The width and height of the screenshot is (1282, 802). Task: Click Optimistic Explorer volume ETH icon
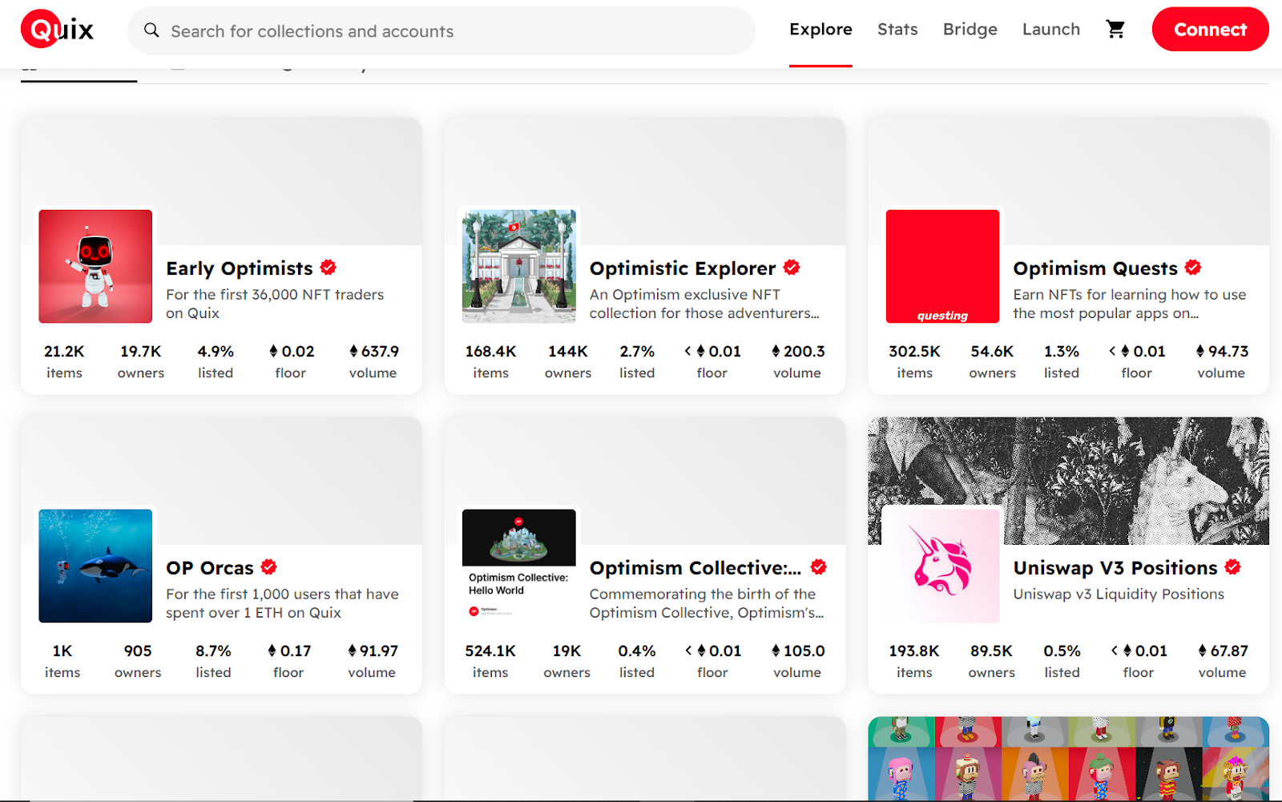[x=776, y=351]
